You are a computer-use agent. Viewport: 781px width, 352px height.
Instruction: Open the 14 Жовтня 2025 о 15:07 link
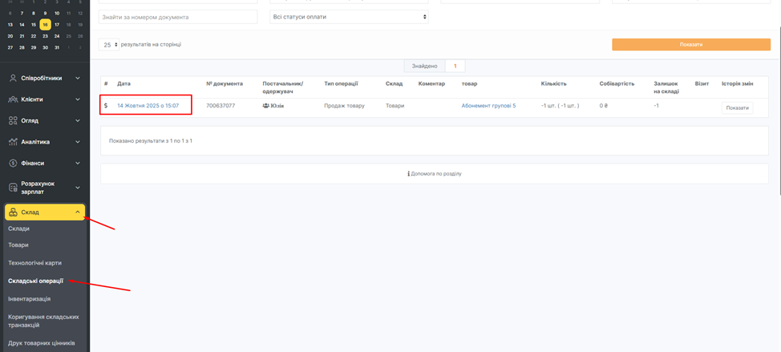(148, 106)
